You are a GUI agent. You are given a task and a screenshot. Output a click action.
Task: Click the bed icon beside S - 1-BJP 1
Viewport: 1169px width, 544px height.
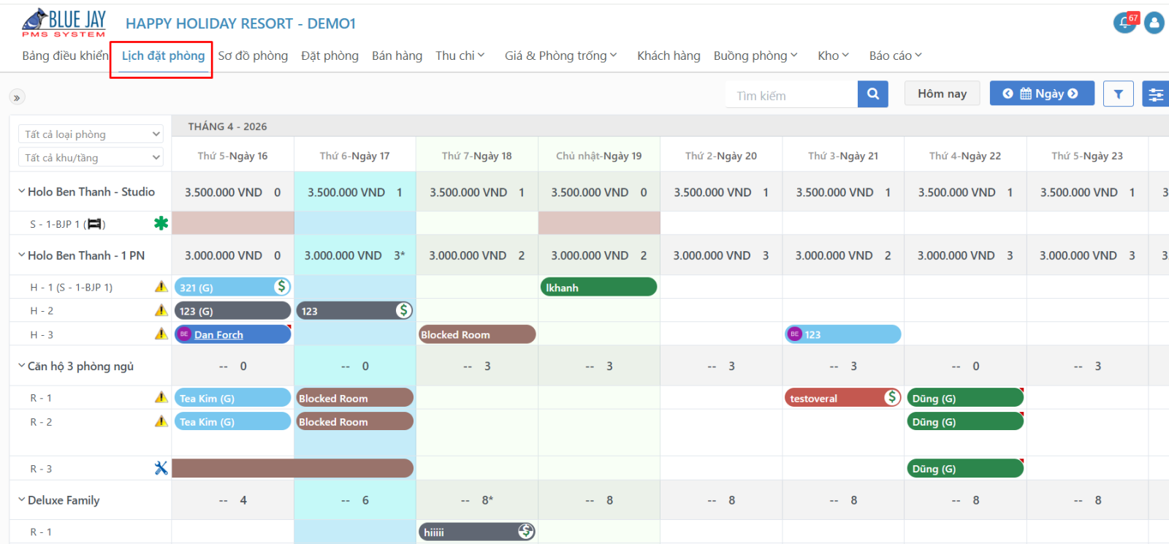click(94, 224)
